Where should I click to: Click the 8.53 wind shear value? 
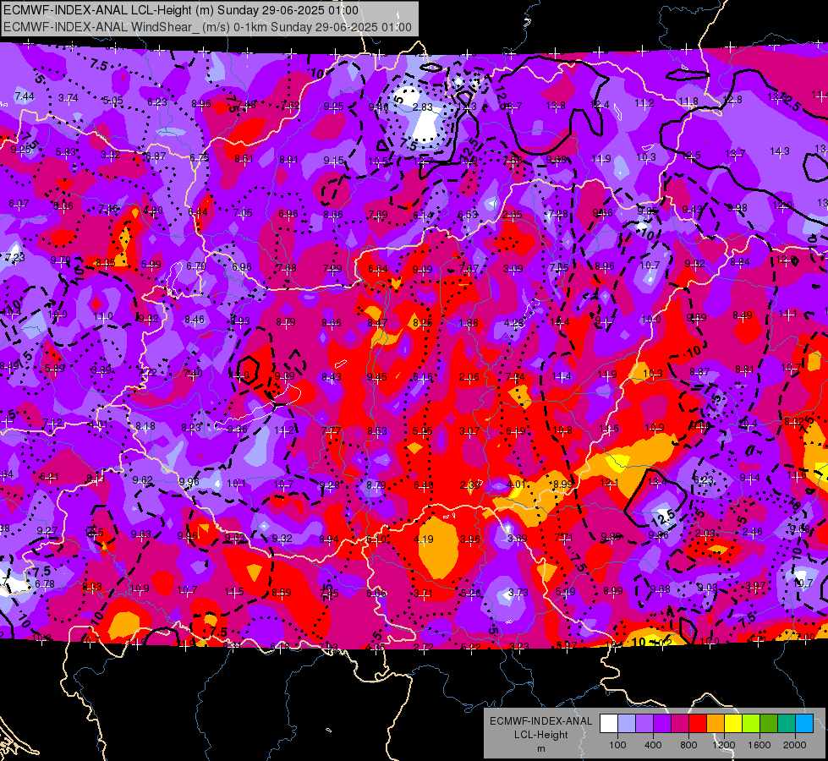(x=377, y=431)
